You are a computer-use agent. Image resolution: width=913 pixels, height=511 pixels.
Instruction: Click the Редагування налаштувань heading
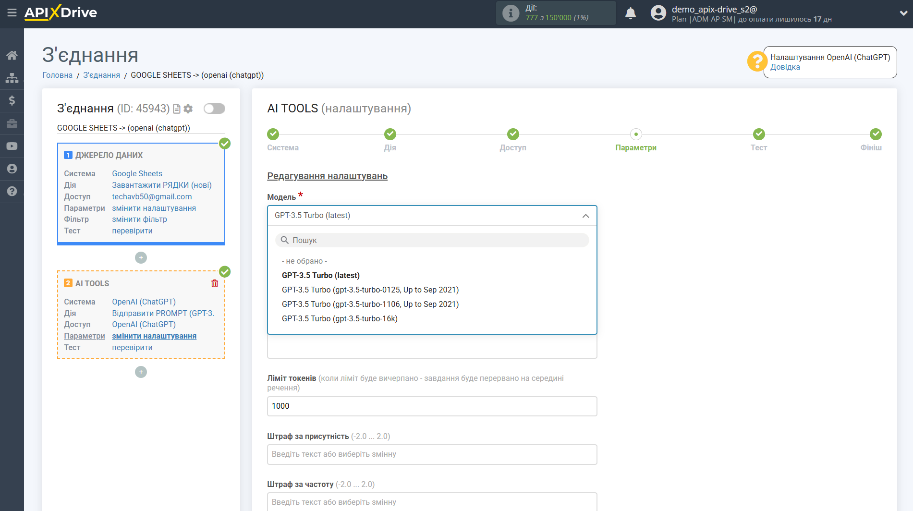coord(327,176)
